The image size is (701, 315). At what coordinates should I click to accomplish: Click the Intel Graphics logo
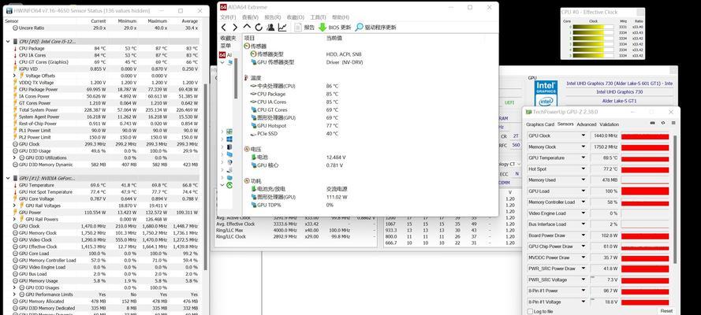[546, 94]
